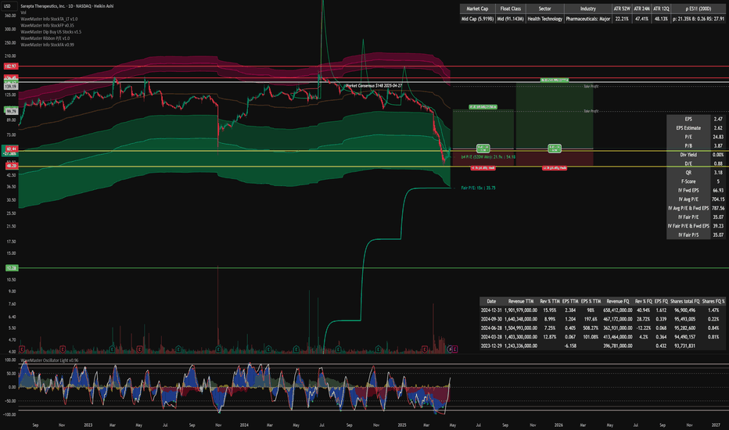
Task: Select the grey 139.19 price label
Action: coord(11,87)
